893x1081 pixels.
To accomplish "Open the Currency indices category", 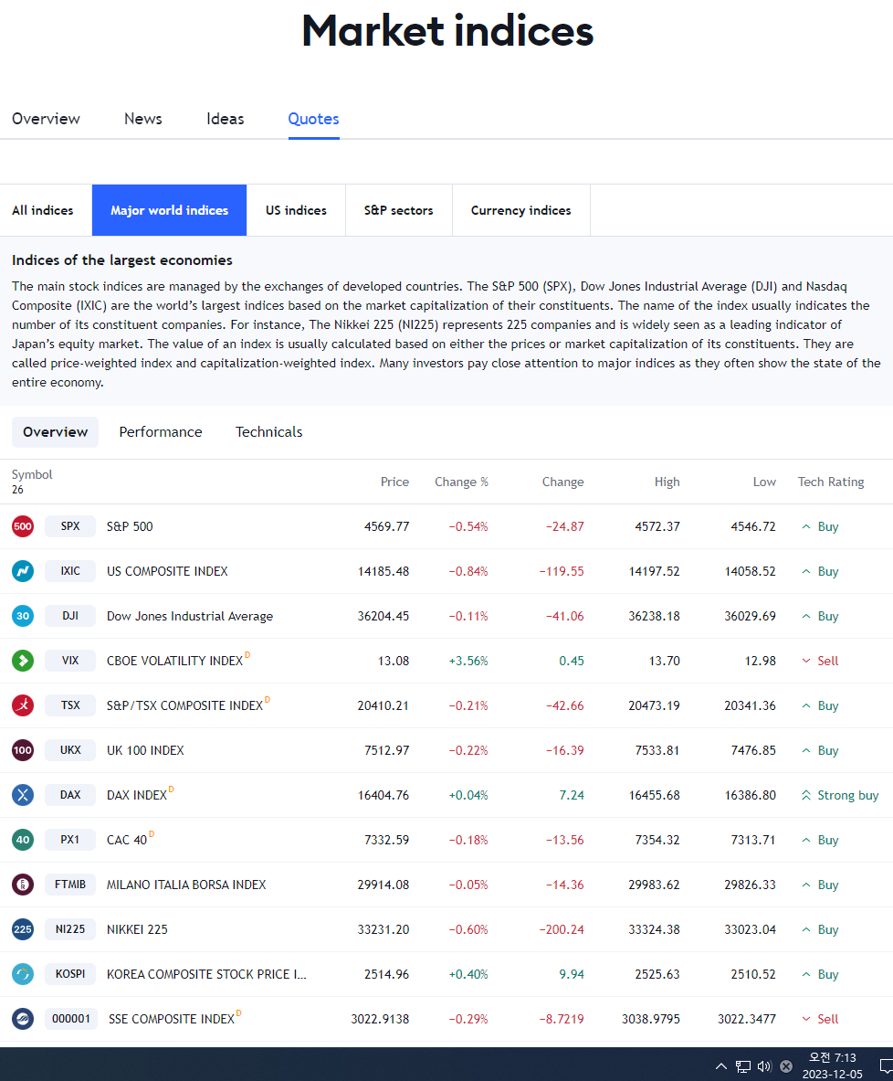I will [x=520, y=210].
